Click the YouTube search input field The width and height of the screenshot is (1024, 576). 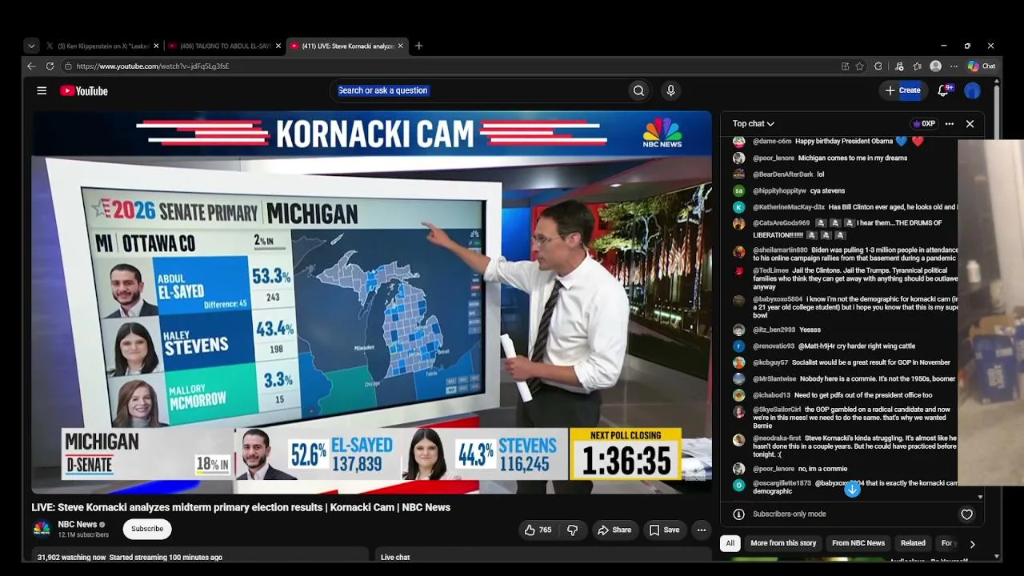pos(478,90)
